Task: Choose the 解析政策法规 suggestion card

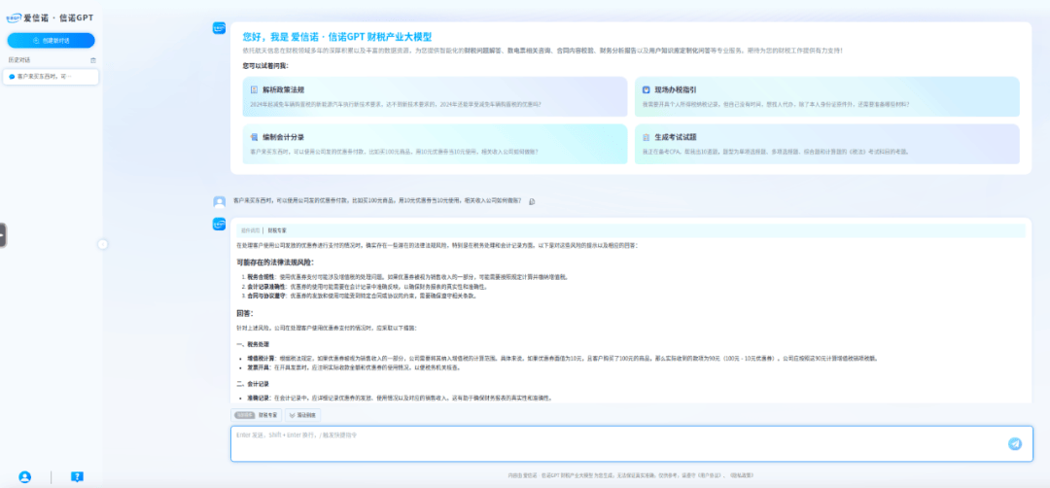Action: [434, 95]
